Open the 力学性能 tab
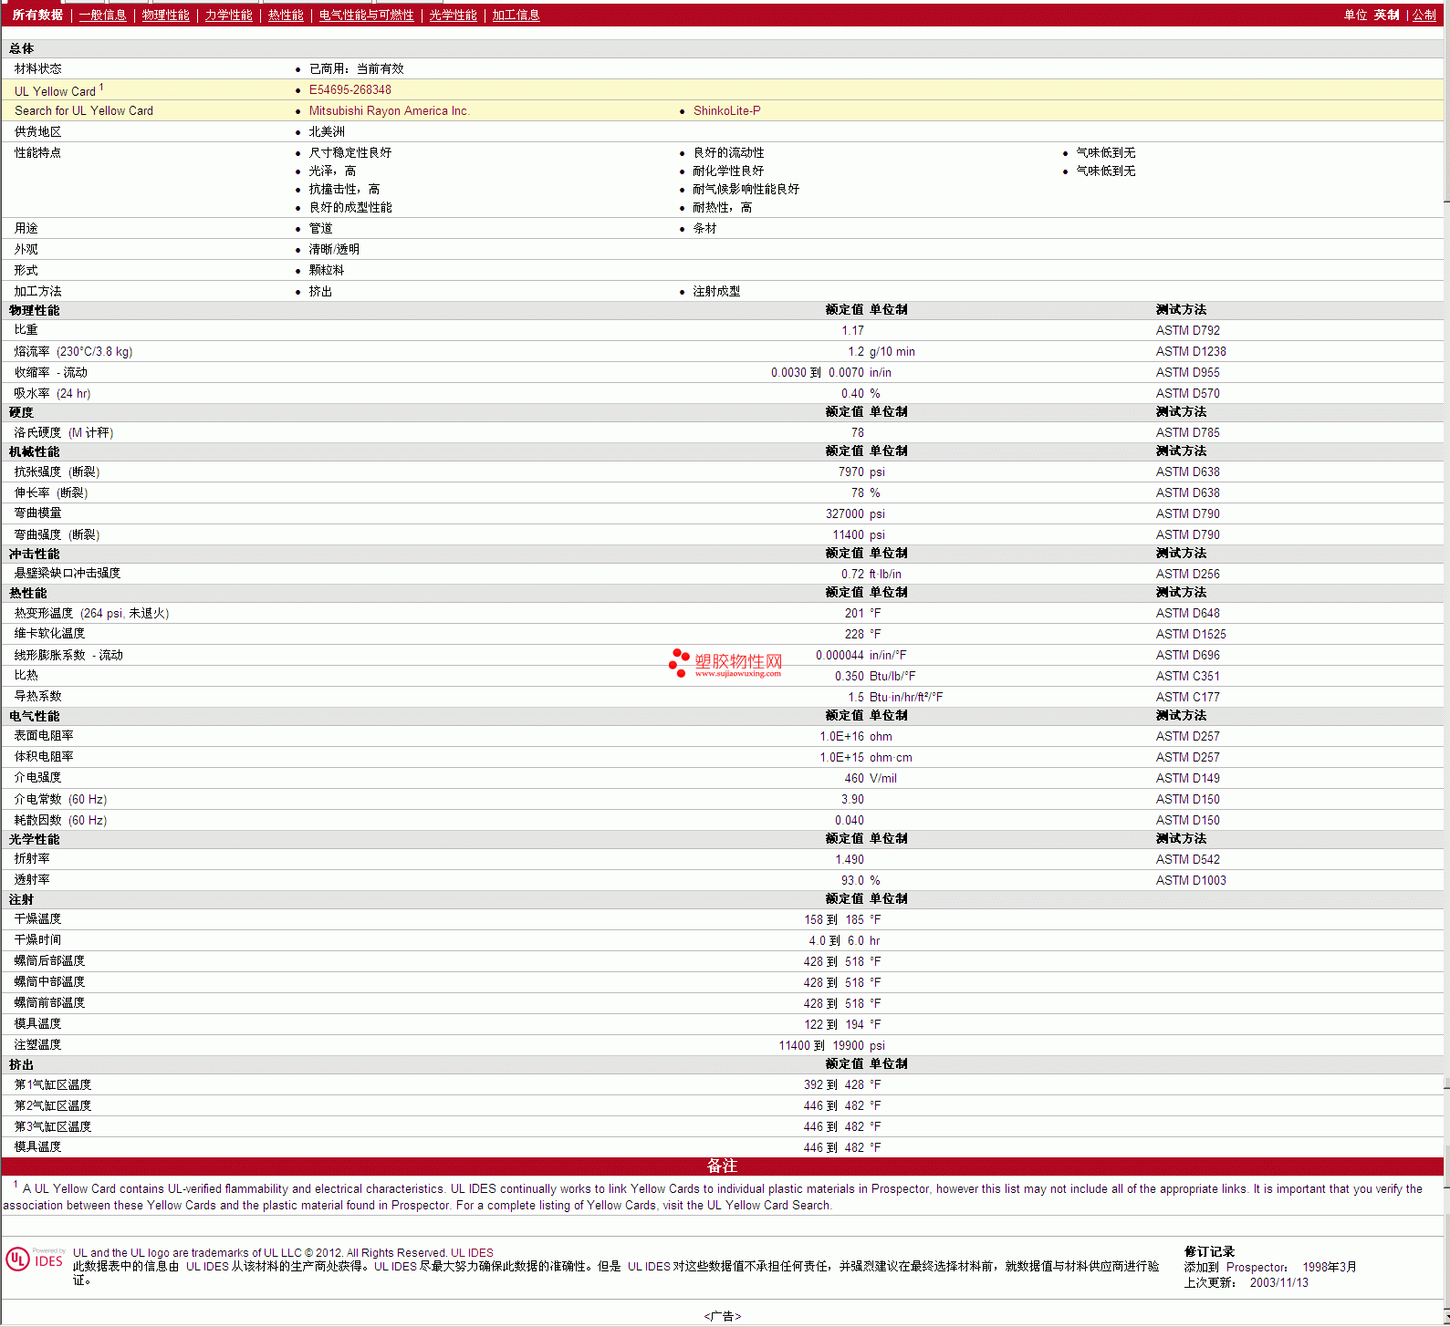 228,16
